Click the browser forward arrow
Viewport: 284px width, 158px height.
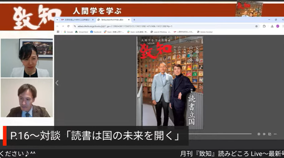[63, 26]
